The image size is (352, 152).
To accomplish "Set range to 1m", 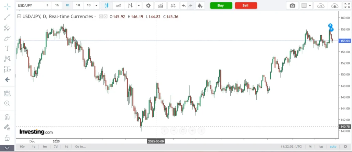I will [x=44, y=147].
